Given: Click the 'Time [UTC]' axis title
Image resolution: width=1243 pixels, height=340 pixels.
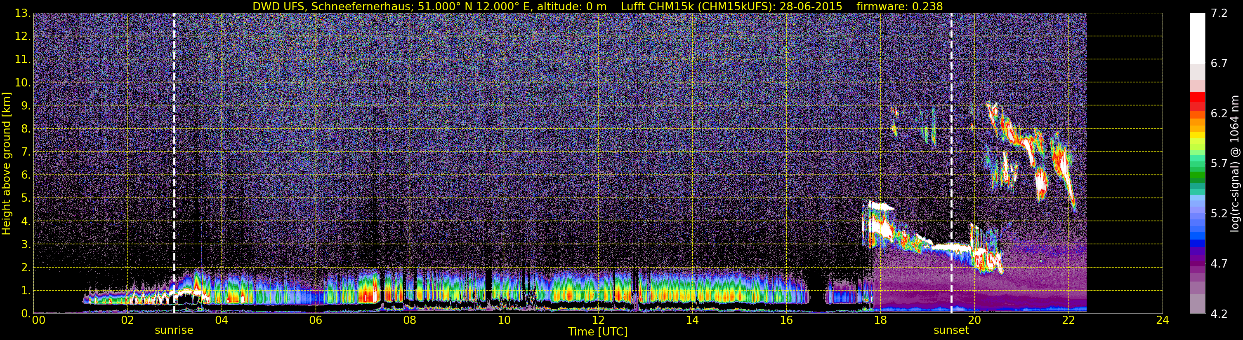Looking at the screenshot, I should 598,332.
